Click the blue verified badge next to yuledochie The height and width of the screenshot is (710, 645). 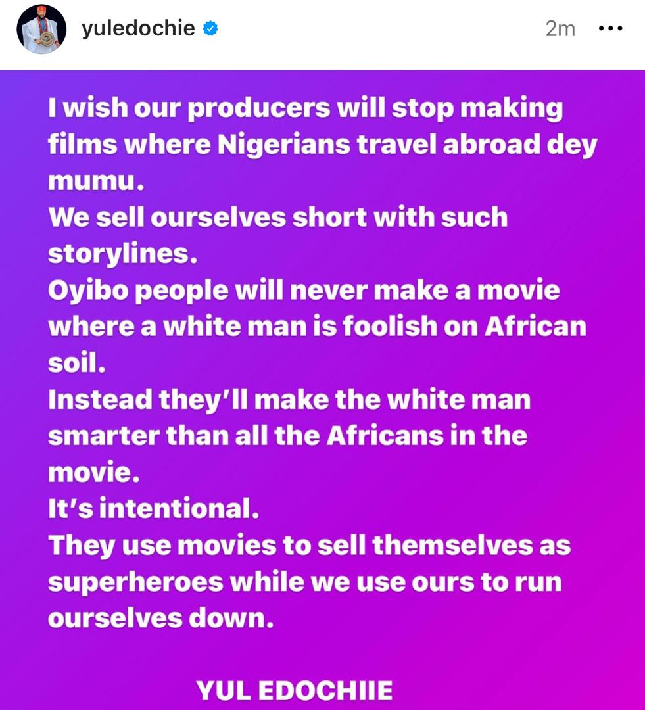(x=210, y=29)
